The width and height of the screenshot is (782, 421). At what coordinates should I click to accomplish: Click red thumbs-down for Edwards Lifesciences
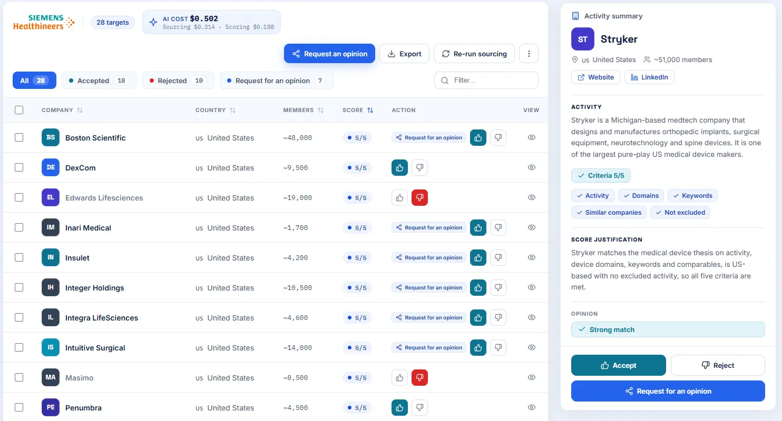[419, 198]
